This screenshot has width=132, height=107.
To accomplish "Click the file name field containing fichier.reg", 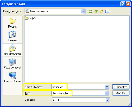I will [81, 87].
